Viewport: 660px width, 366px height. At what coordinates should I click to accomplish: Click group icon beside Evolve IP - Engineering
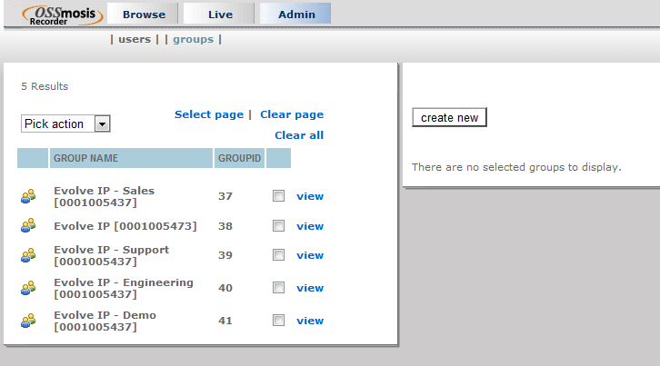28,288
